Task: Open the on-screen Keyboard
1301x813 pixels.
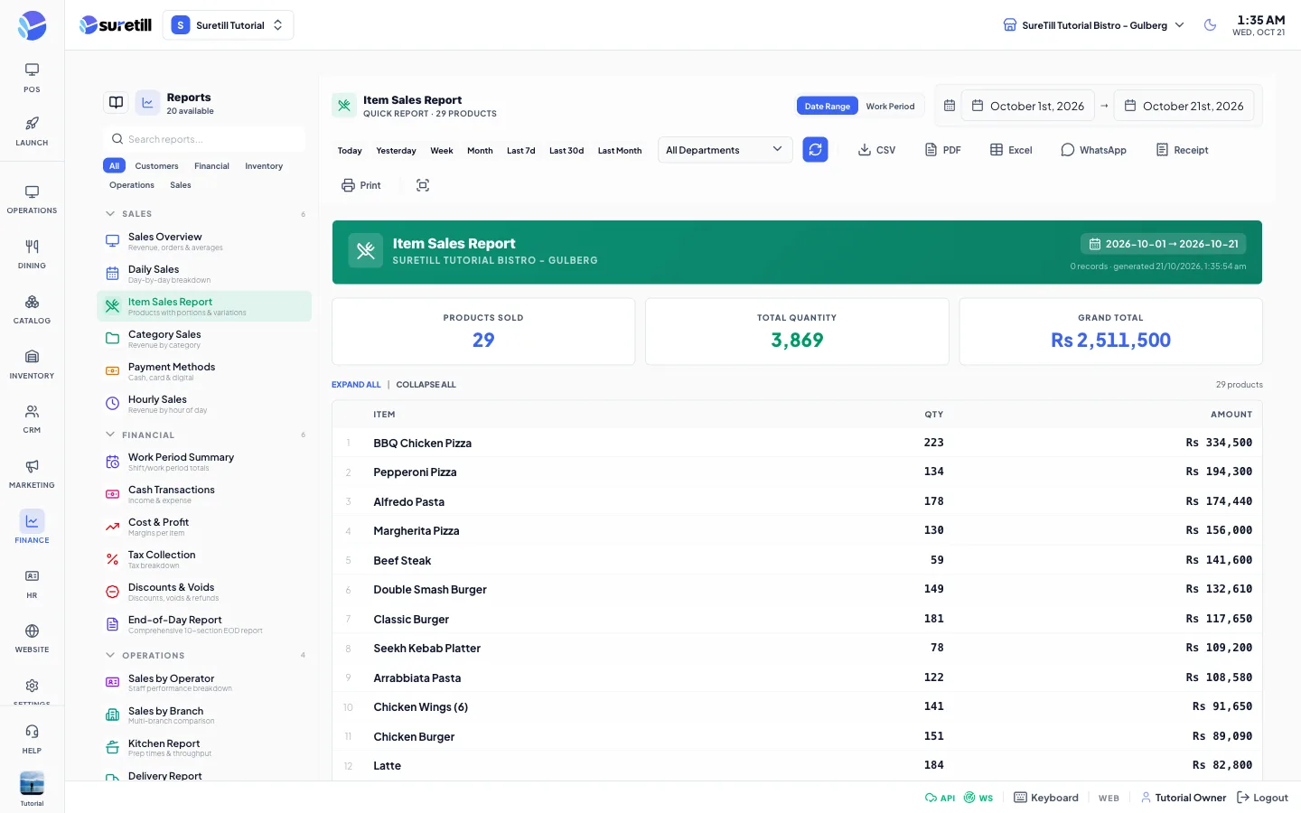Action: [x=1046, y=798]
